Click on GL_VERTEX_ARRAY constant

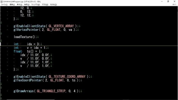pyautogui.click(x=61, y=26)
